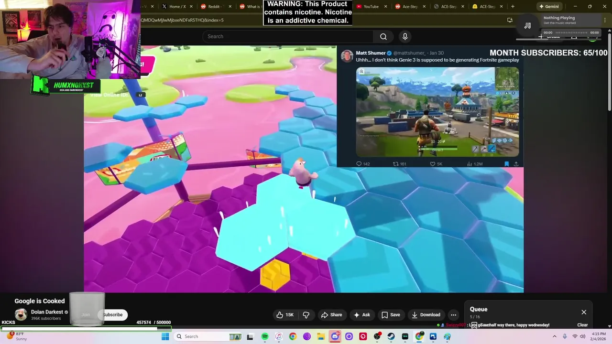Like the video with 15K thumbs up
The width and height of the screenshot is (612, 344).
click(x=285, y=315)
